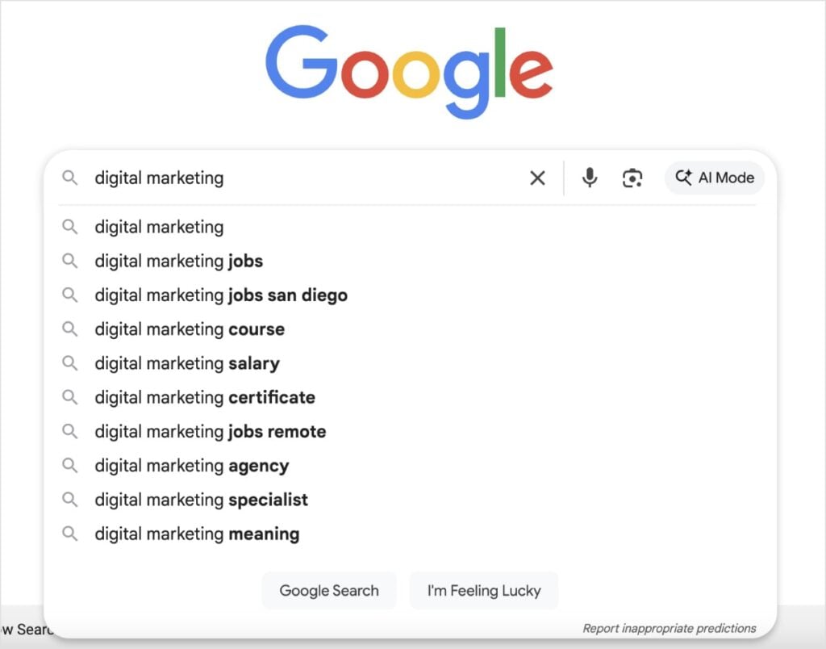Click I'm Feeling Lucky

click(484, 590)
